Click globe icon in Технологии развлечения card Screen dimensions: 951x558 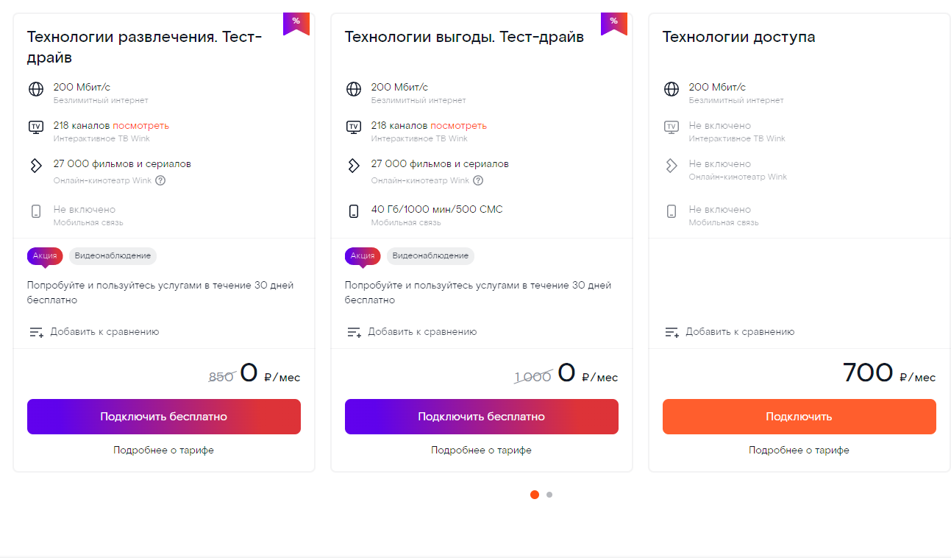[x=36, y=89]
